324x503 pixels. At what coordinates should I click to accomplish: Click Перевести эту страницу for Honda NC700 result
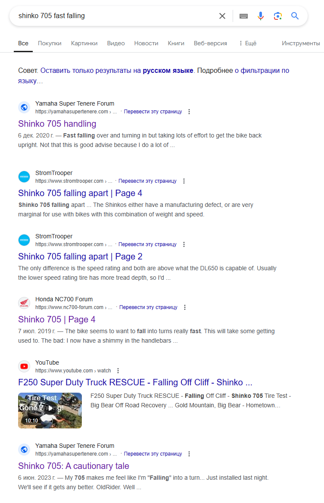click(x=148, y=307)
